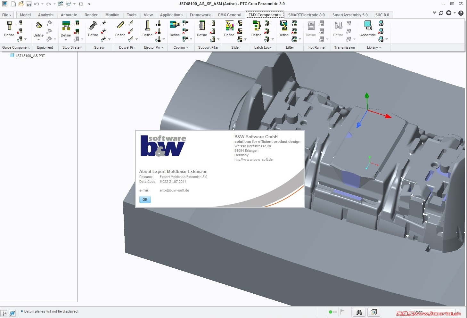The height and width of the screenshot is (318, 467).
Task: Switch to the Annotate tab
Action: tap(69, 15)
